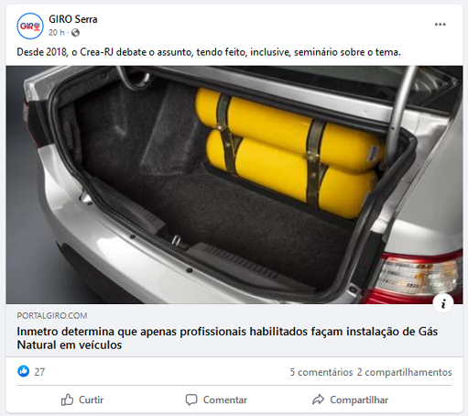
Task: Click the blue like reaction icon
Action: click(x=24, y=371)
